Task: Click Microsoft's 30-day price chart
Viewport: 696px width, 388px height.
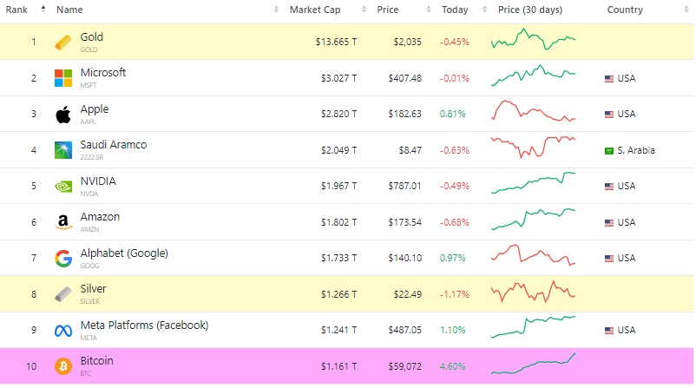Action: click(533, 76)
